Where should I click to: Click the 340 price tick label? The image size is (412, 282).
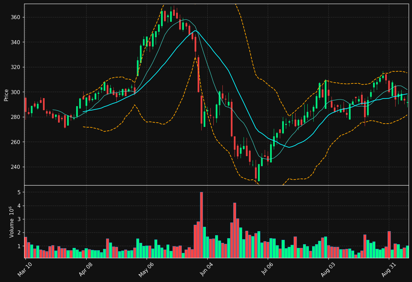tap(16, 42)
